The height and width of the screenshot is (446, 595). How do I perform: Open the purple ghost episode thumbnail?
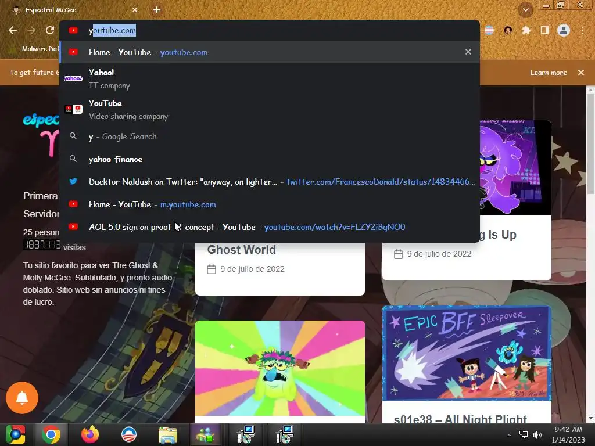click(515, 168)
